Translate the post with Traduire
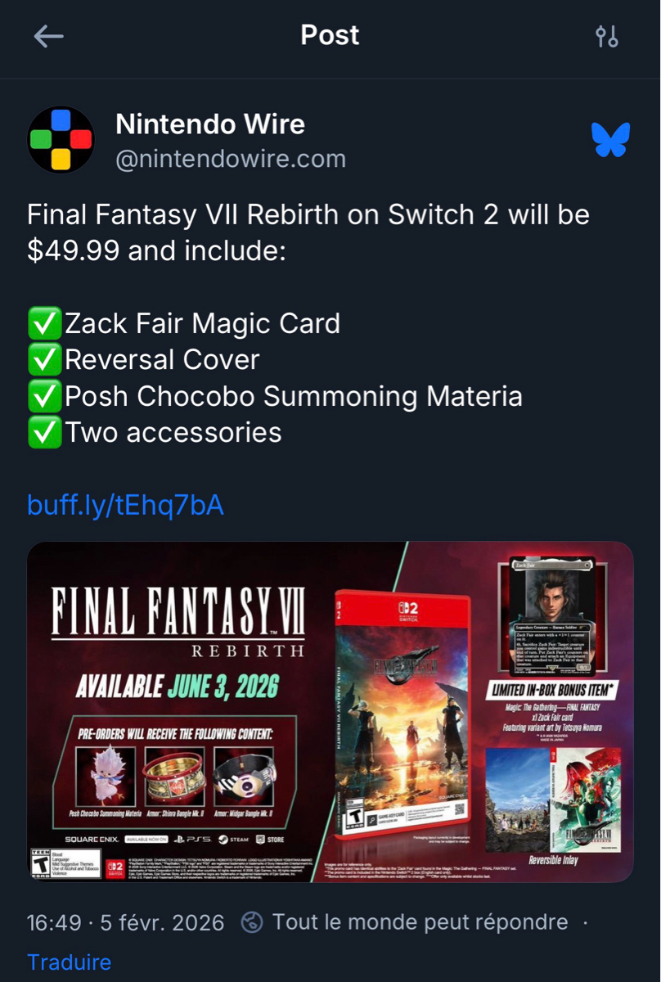The width and height of the screenshot is (661, 982). pos(69,962)
